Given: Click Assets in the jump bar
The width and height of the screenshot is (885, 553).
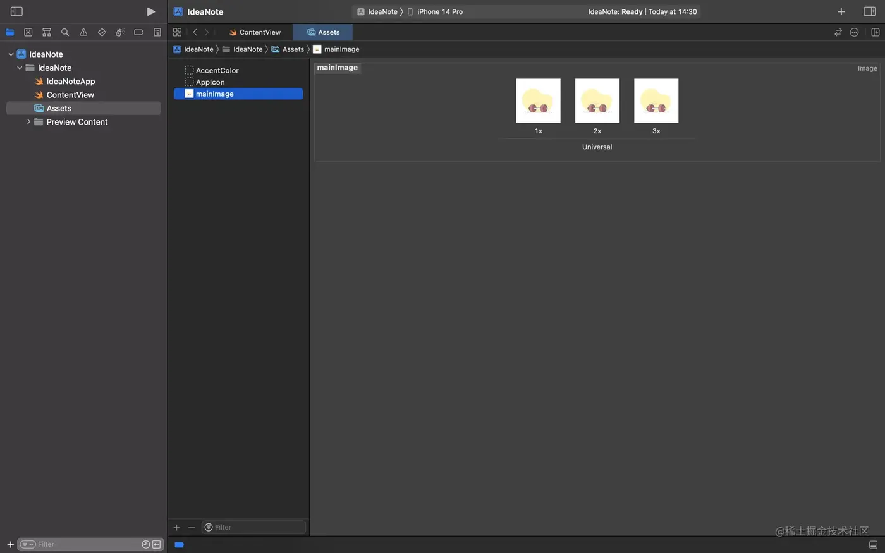Looking at the screenshot, I should [288, 49].
